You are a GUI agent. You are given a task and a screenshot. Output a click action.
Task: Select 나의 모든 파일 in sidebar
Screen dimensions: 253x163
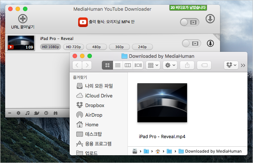click(x=99, y=86)
